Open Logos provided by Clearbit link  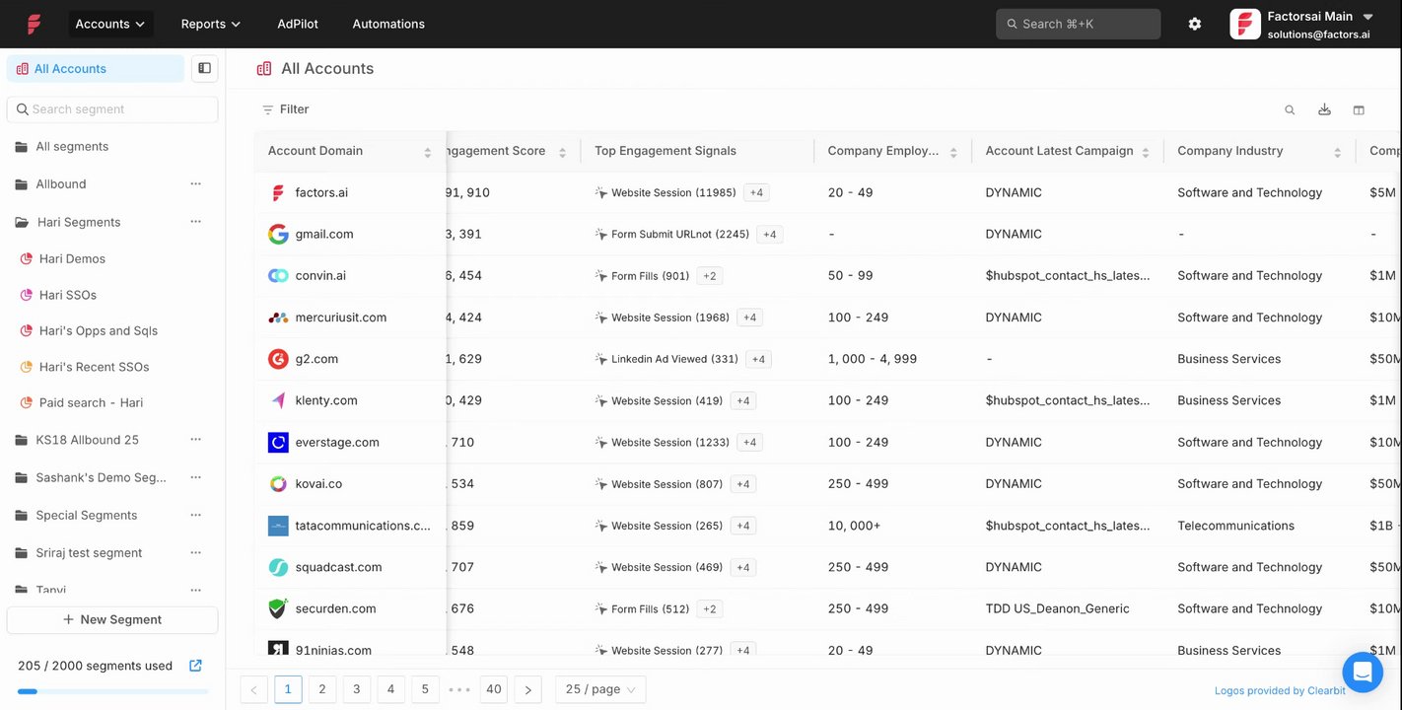[1280, 690]
